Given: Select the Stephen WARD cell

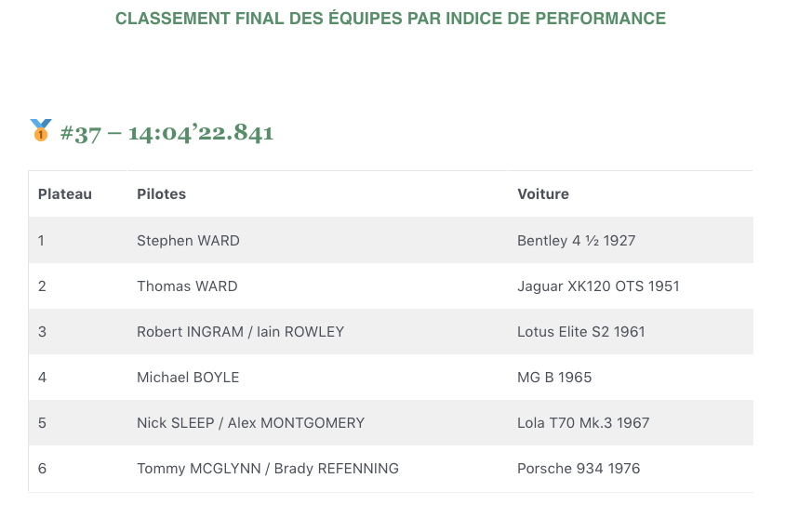Looking at the screenshot, I should click(188, 241).
